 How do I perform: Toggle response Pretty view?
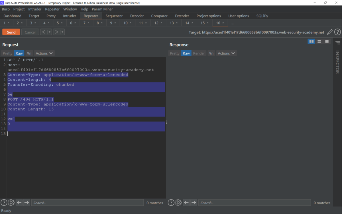point(175,53)
